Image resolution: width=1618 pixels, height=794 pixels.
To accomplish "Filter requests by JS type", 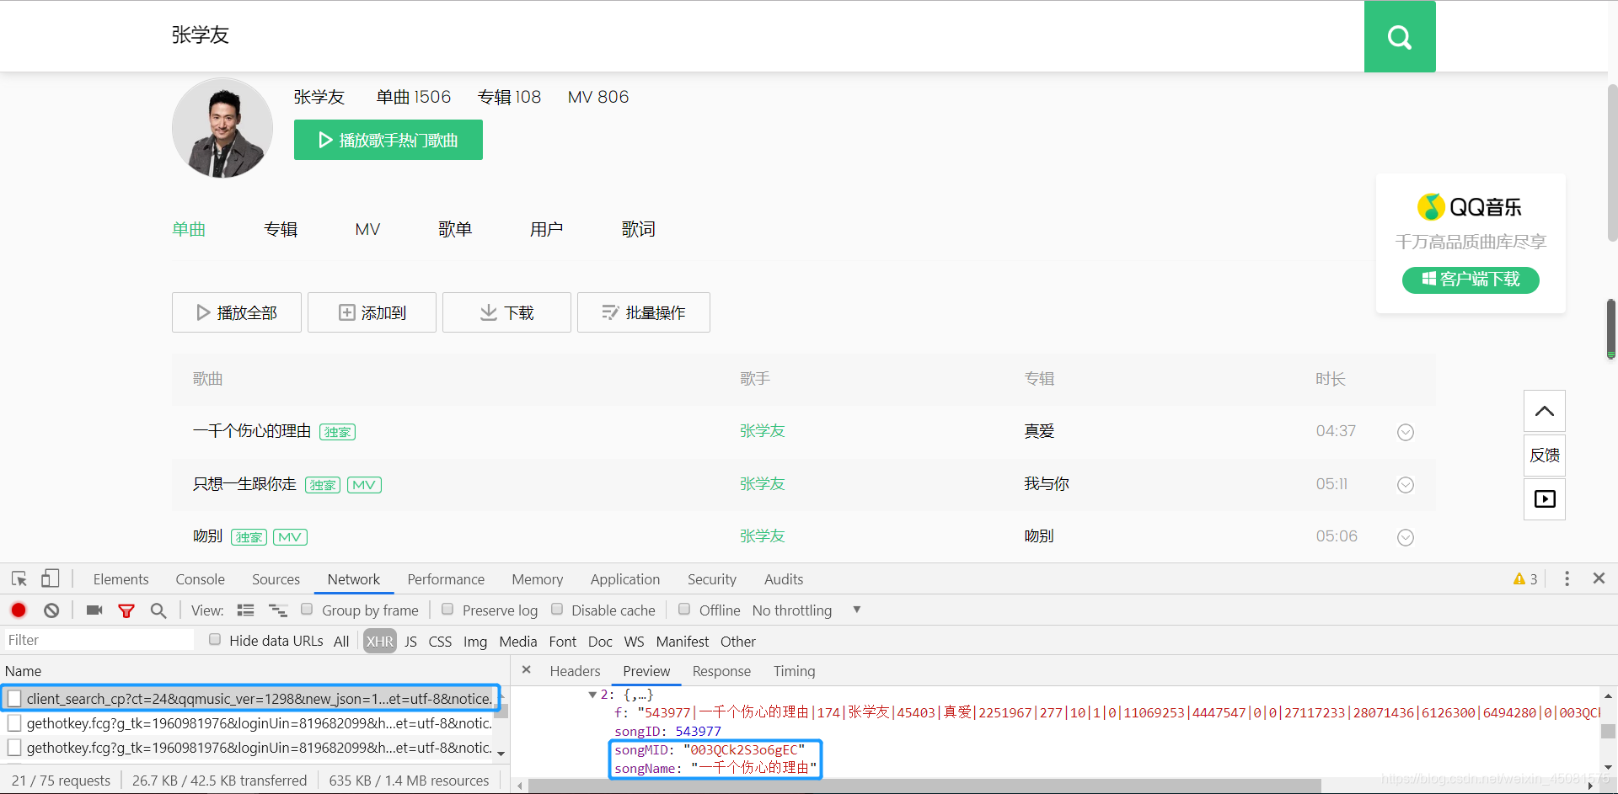I will (x=410, y=642).
